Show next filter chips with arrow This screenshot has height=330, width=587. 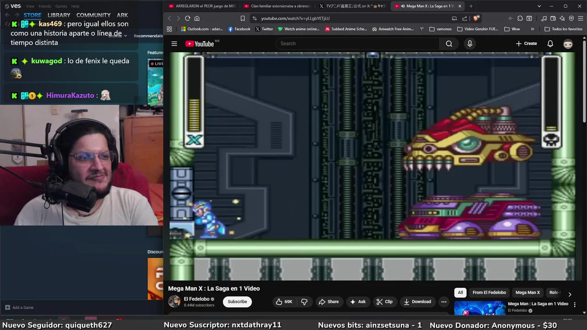570,294
